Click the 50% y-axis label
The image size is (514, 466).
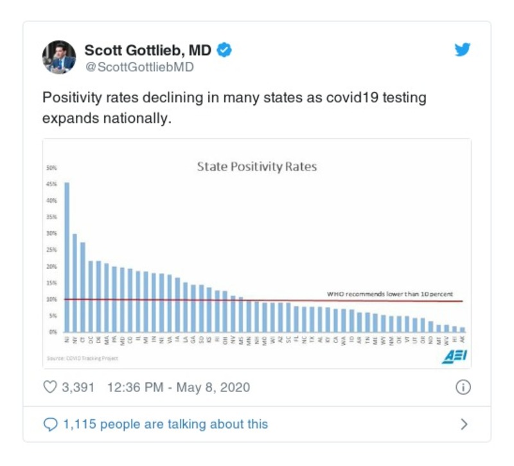52,168
